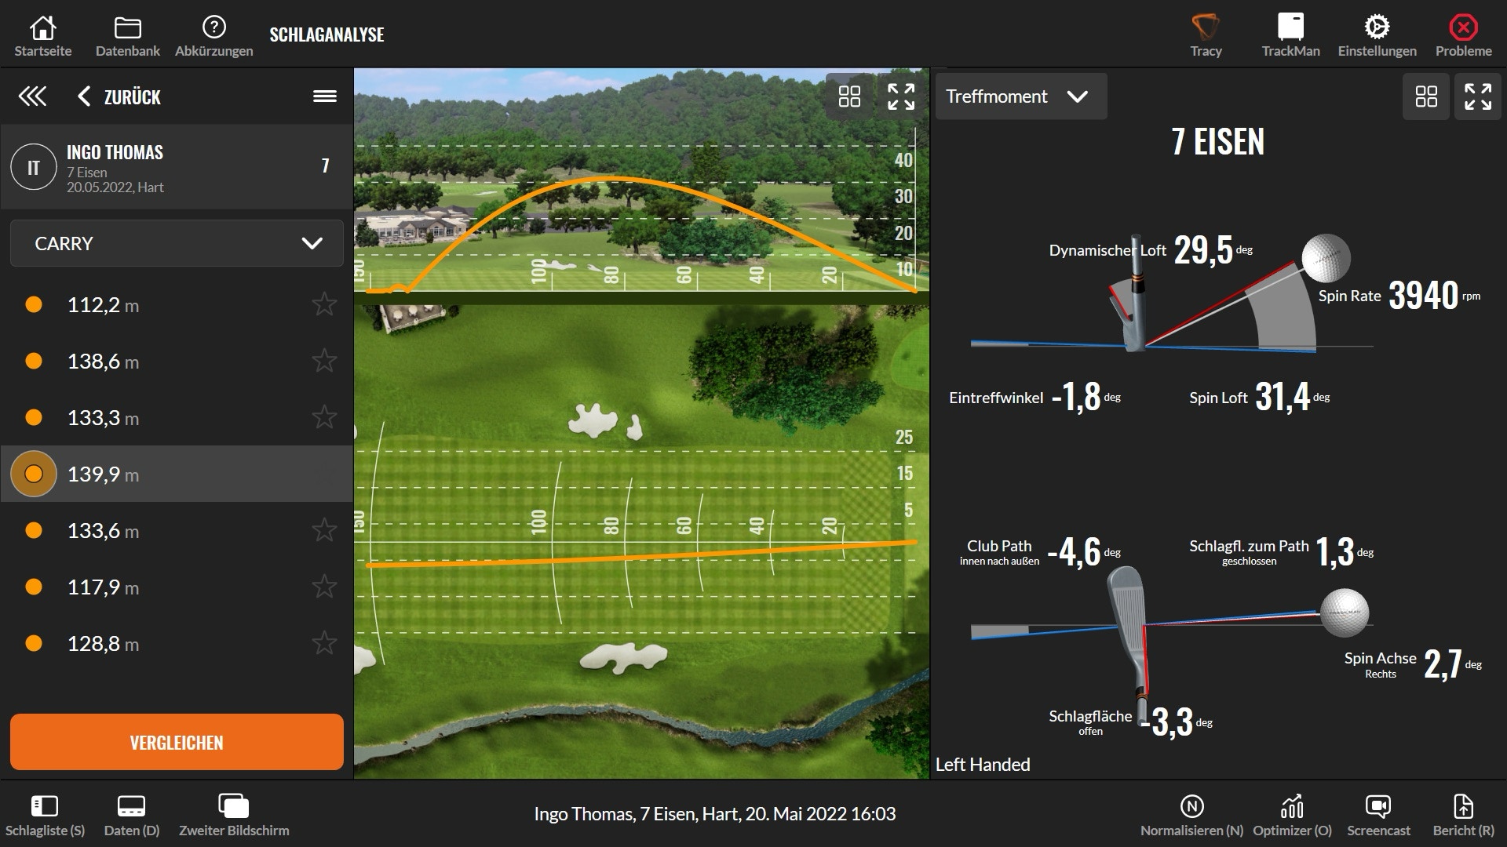This screenshot has height=847, width=1507.
Task: Click the IT player avatar
Action: [34, 167]
